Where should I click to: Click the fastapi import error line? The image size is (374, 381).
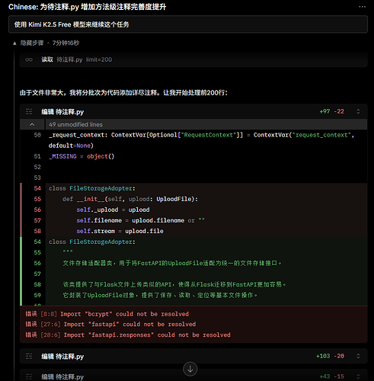tap(110, 325)
